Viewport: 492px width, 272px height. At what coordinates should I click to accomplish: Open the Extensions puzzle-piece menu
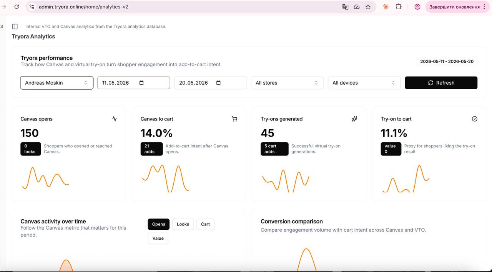pos(399,7)
